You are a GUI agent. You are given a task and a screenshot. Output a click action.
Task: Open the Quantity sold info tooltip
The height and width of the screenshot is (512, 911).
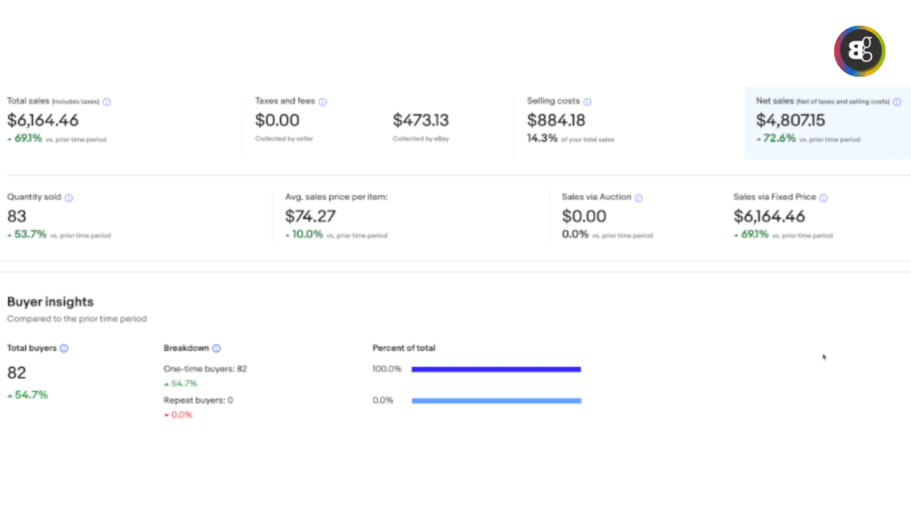[x=69, y=196]
